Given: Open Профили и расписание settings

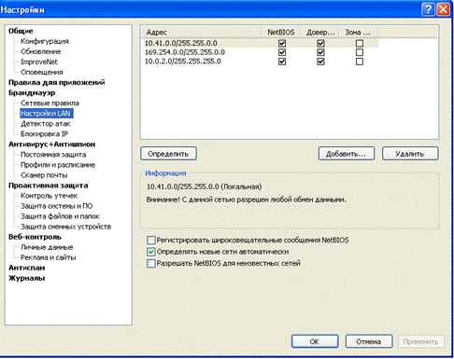Looking at the screenshot, I should click(58, 164).
